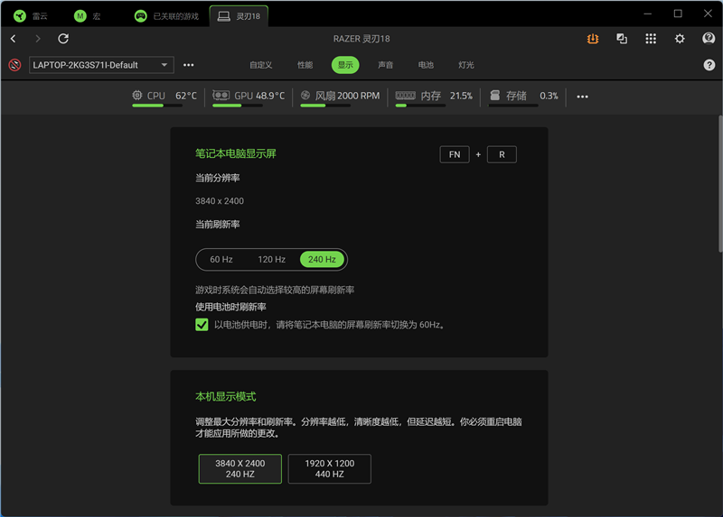Click the 风扇 2000 RPM reading
Screen dimensions: 723x517
tap(347, 96)
